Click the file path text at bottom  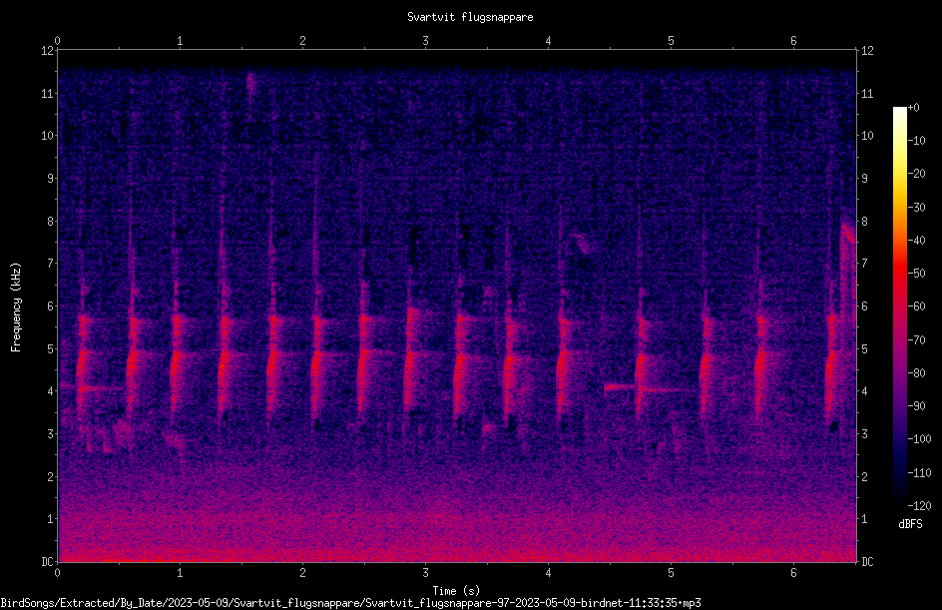tap(351, 603)
